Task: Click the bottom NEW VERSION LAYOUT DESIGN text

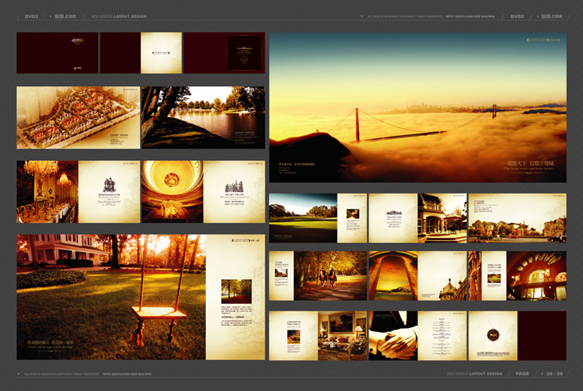Action: click(x=474, y=374)
